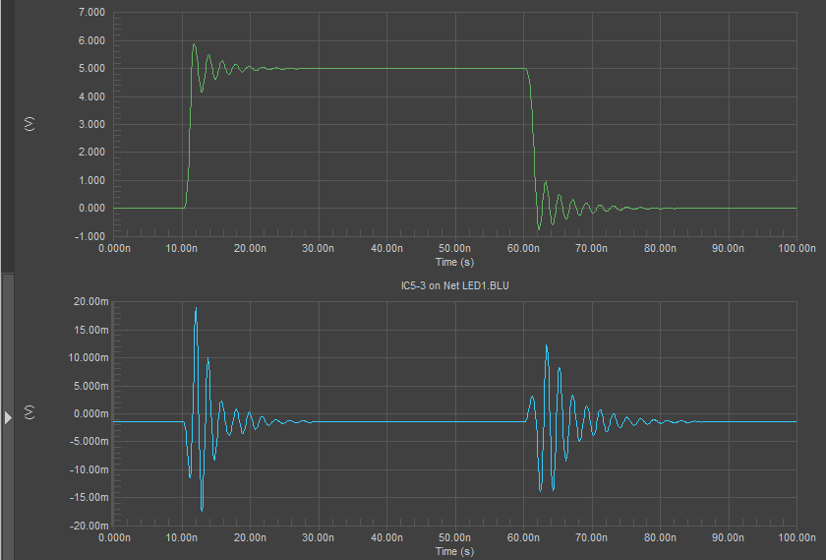The image size is (826, 560).
Task: Click the white arrow marker beside lower plot
Action: (x=8, y=418)
